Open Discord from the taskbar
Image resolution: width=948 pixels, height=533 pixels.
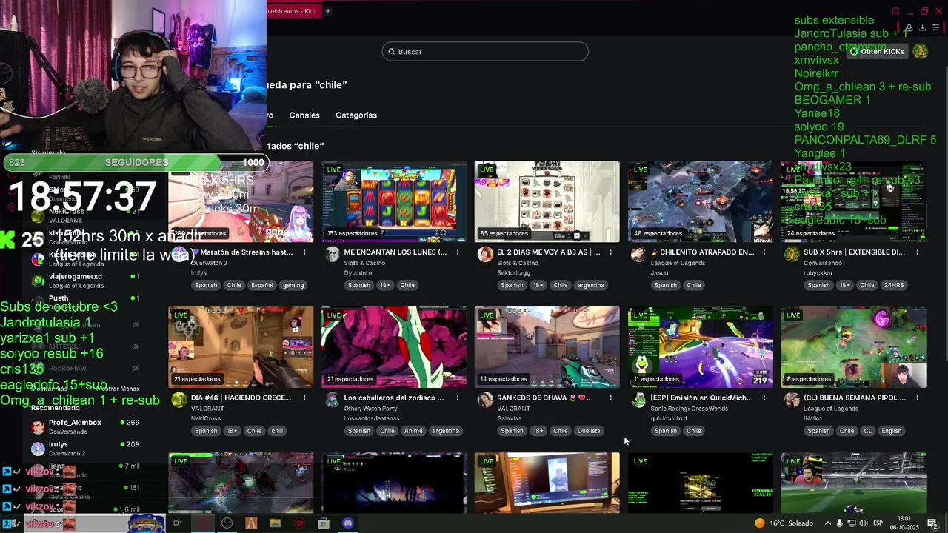[x=348, y=523]
